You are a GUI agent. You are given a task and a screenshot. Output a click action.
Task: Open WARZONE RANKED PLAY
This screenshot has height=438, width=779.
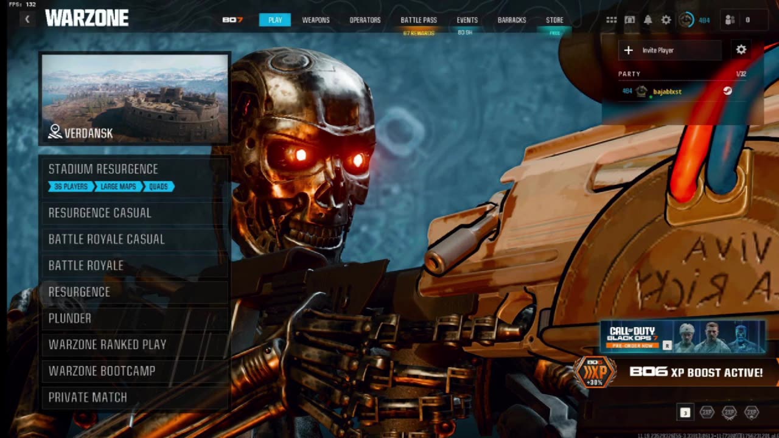134,344
